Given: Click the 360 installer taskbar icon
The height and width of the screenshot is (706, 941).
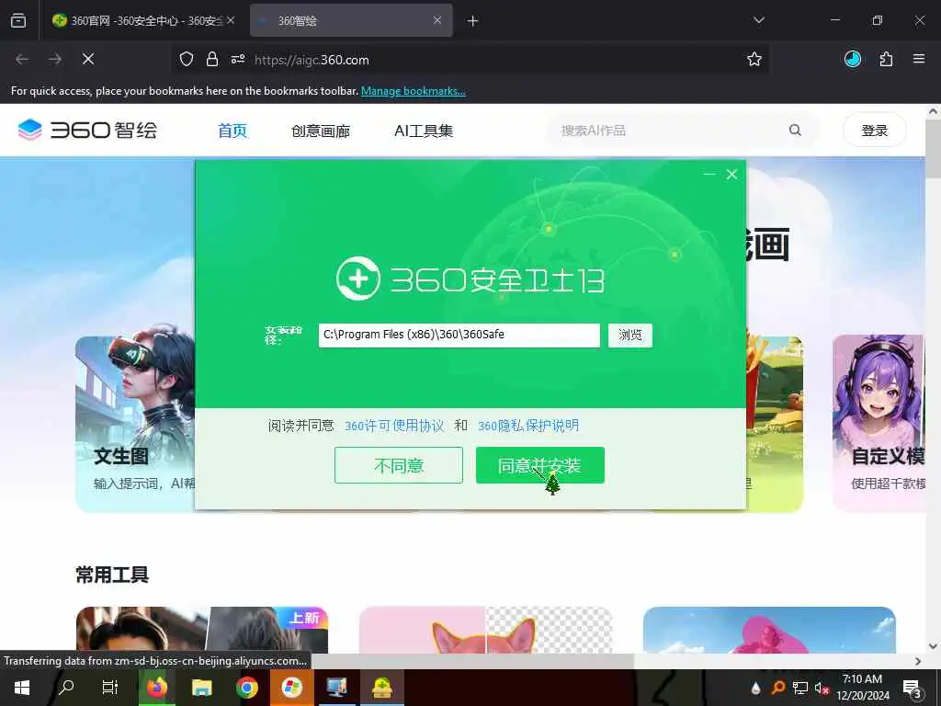Looking at the screenshot, I should (x=381, y=688).
